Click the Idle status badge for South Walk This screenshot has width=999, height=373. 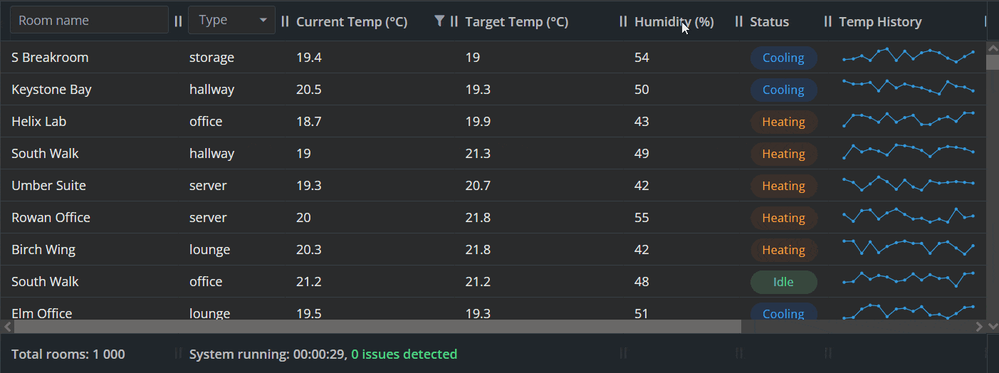(783, 282)
